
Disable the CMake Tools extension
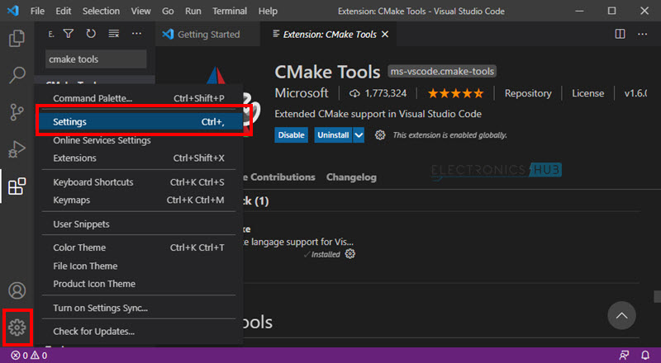[x=291, y=135]
